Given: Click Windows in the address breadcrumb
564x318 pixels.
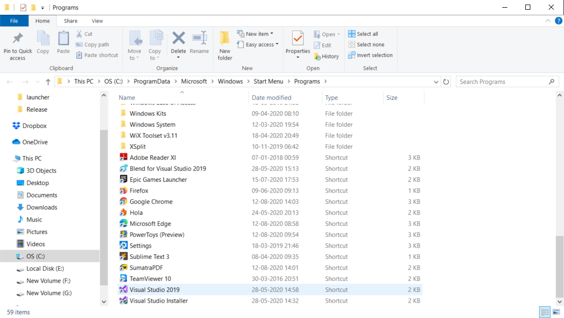Looking at the screenshot, I should [x=230, y=82].
